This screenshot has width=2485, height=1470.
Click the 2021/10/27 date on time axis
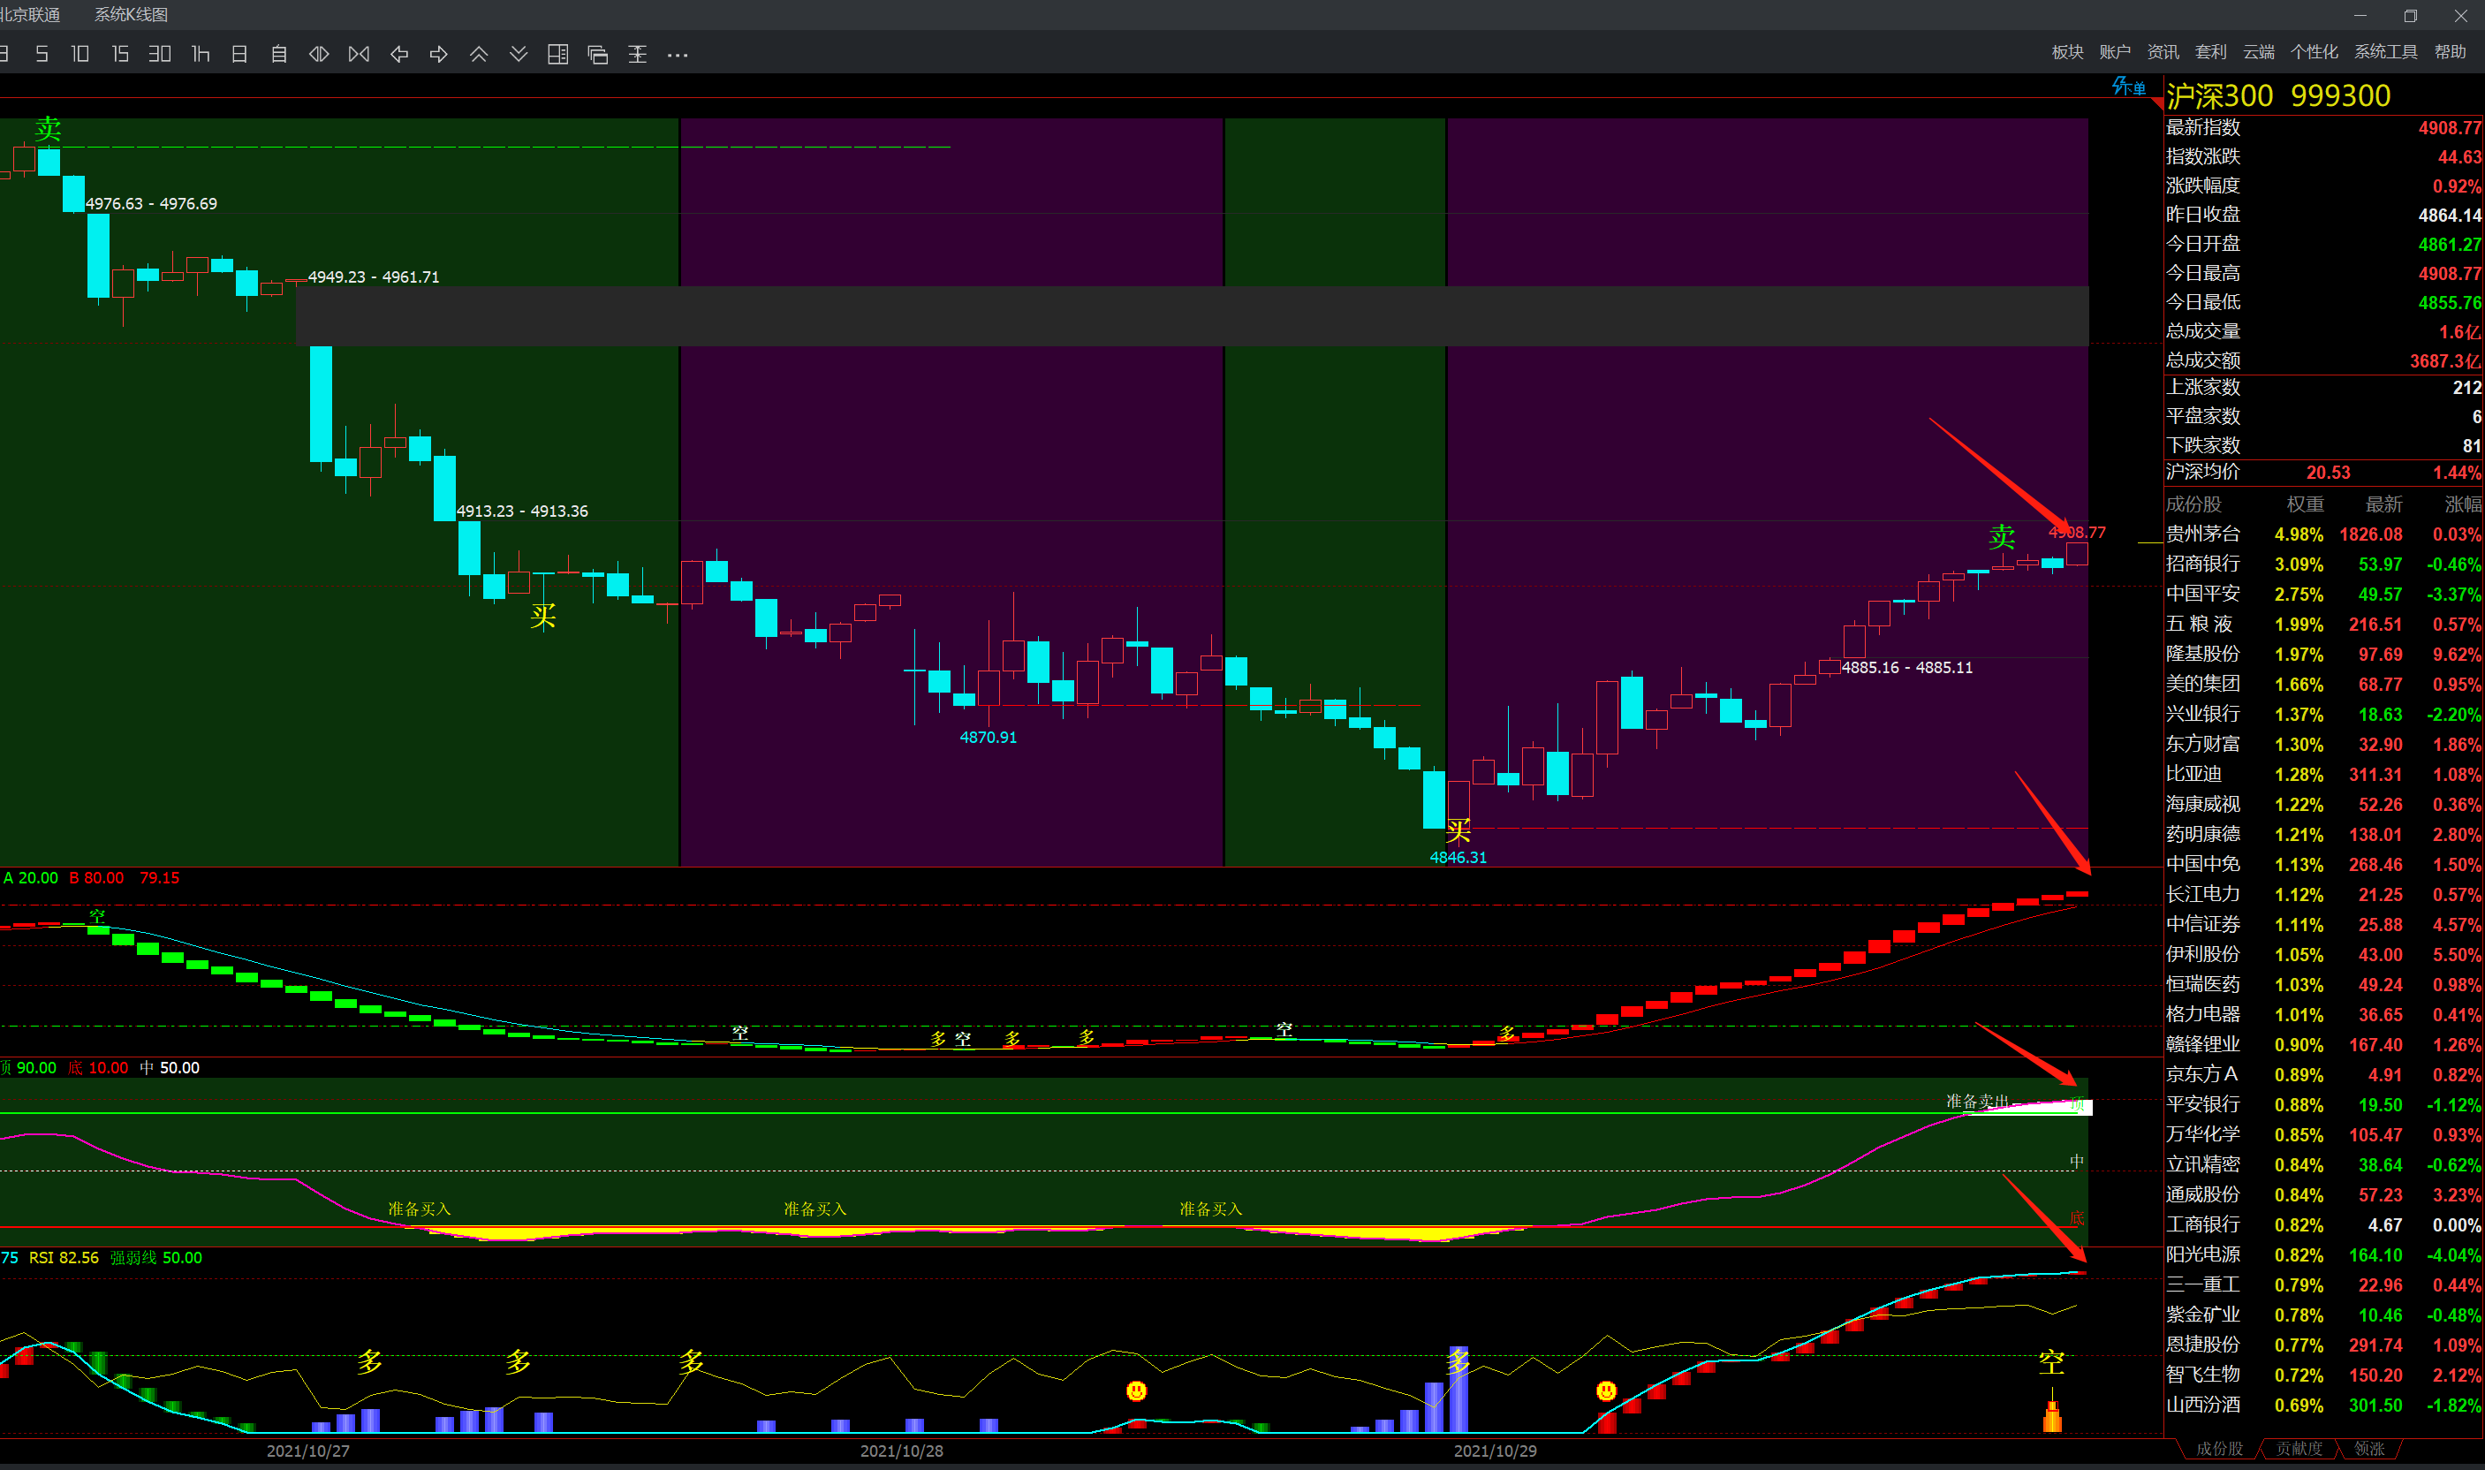pyautogui.click(x=308, y=1451)
